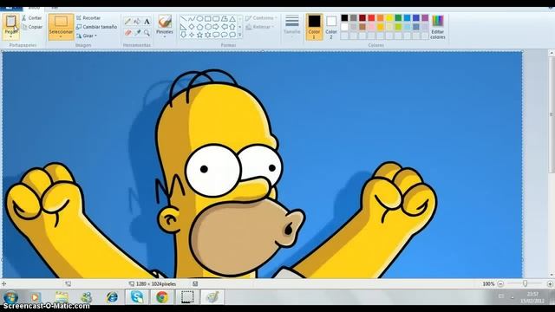
Task: Activate the Seleccionar rectangle tool
Action: 61,21
